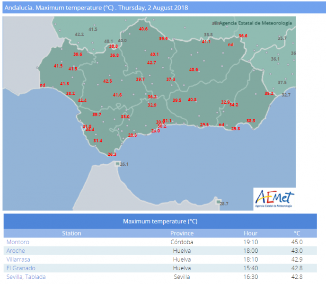This screenshot has height=284, width=326.
Task: Click the 39.6 temperature label on map
Action: [x=78, y=54]
